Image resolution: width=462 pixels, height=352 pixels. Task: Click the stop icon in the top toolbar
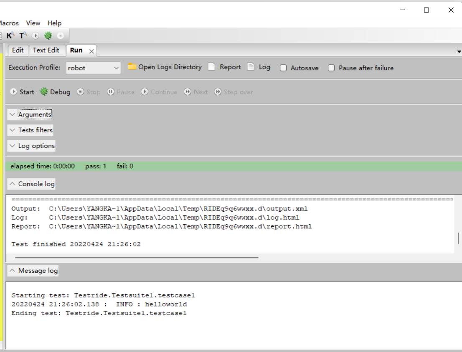[x=61, y=35]
